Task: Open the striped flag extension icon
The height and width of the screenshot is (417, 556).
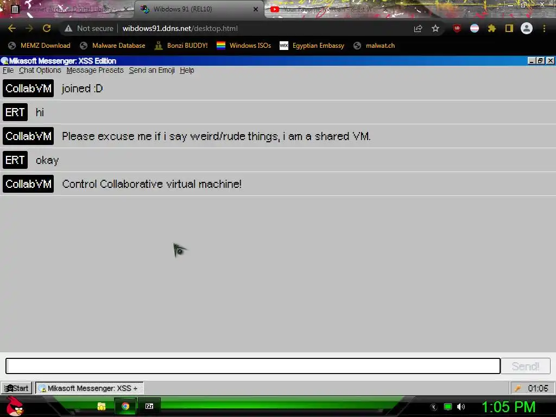Action: 475,28
